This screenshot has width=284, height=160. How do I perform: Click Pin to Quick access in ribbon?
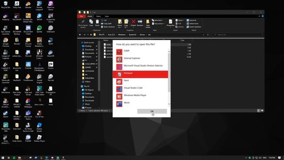[x=83, y=24]
